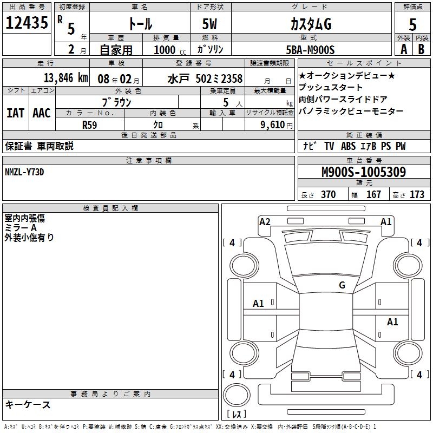433x433 pixels.
Task: Select the mileage 13,846 km field
Action: pyautogui.click(x=46, y=77)
